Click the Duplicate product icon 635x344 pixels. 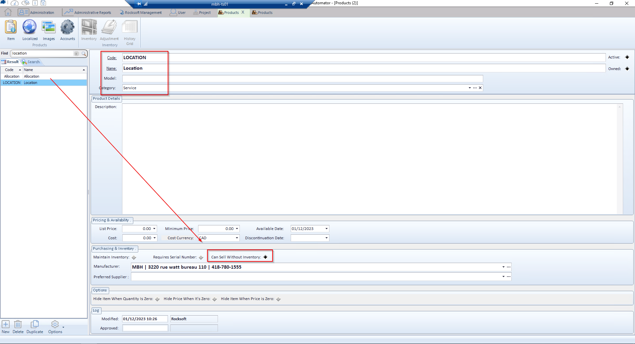coord(35,325)
